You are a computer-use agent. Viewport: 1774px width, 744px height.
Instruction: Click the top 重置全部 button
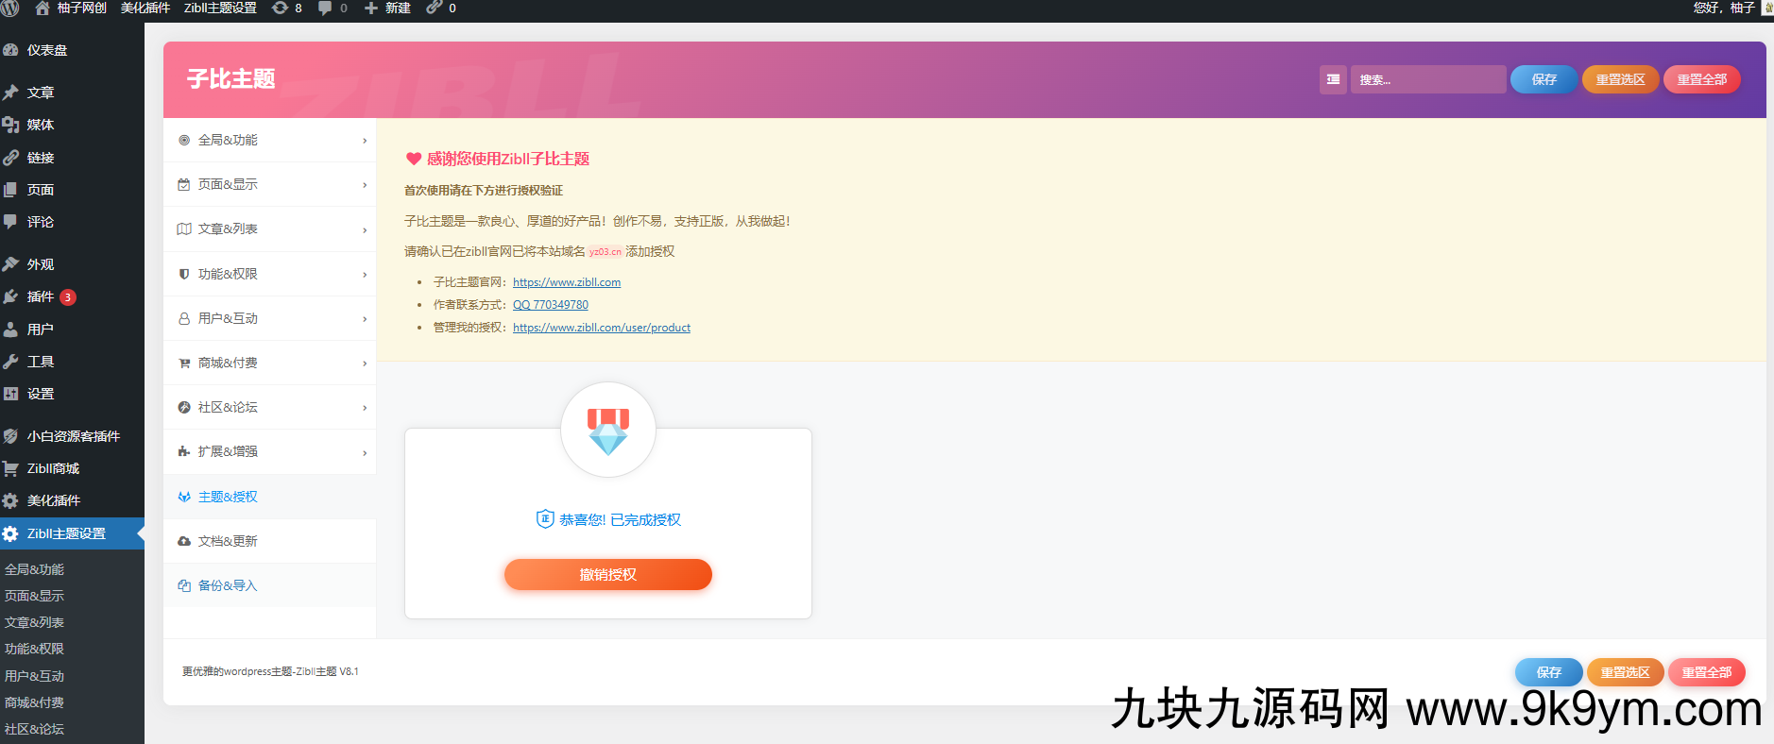tap(1702, 79)
